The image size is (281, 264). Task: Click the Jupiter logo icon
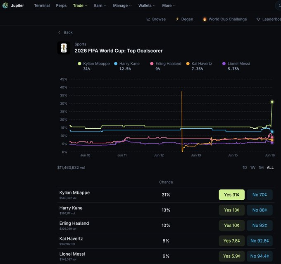tap(5, 5)
